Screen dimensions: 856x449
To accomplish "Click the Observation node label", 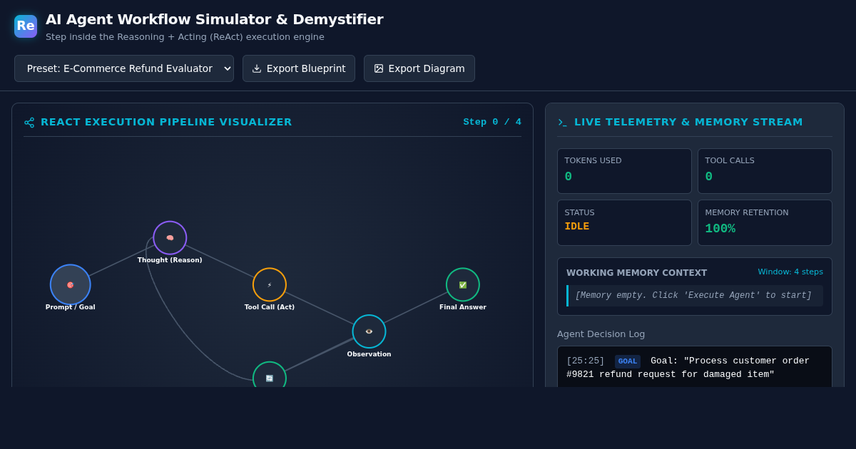I will (369, 354).
